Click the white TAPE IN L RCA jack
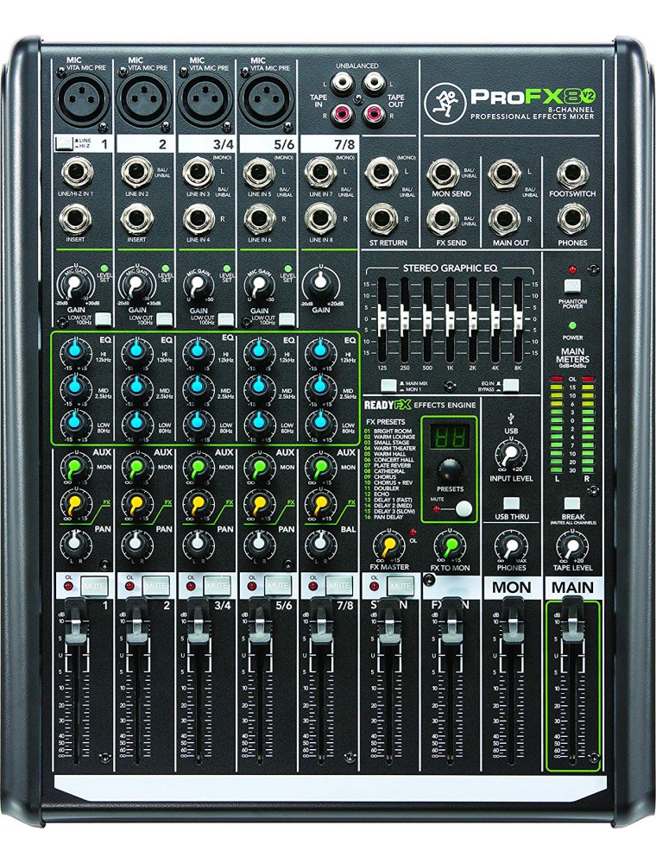This screenshot has height=863, width=656. [344, 85]
